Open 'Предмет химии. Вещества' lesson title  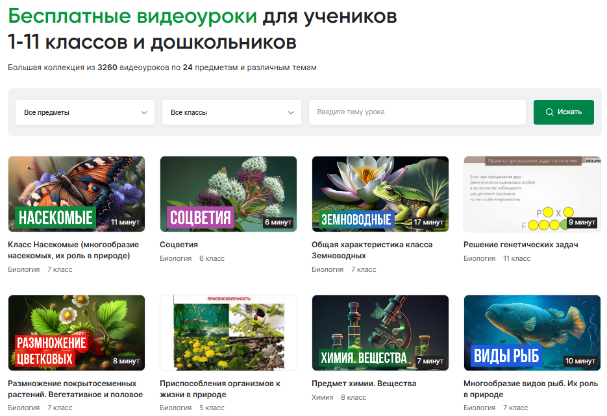click(364, 384)
